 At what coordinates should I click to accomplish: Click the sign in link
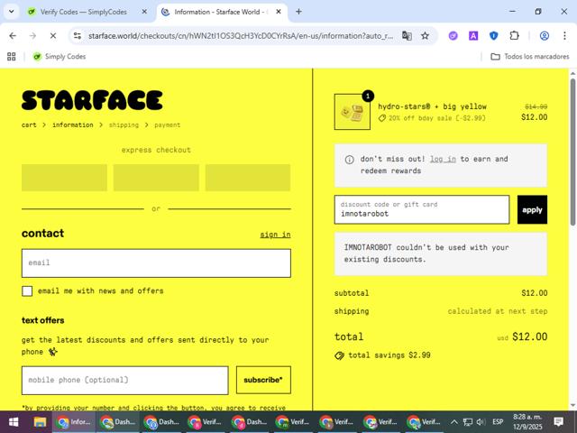coord(275,235)
